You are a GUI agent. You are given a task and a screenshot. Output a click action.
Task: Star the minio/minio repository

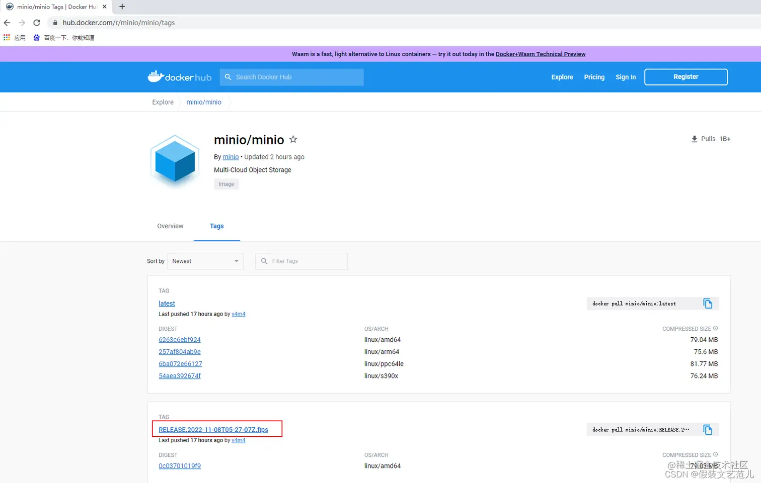293,139
